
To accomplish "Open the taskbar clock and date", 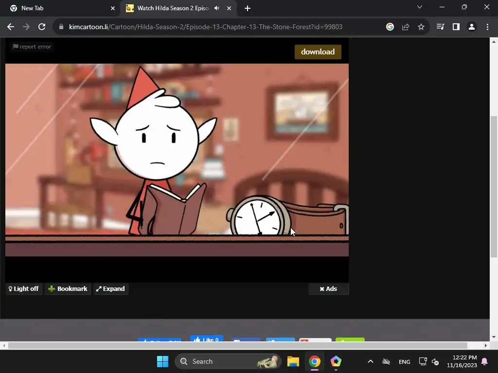I will [x=462, y=361].
